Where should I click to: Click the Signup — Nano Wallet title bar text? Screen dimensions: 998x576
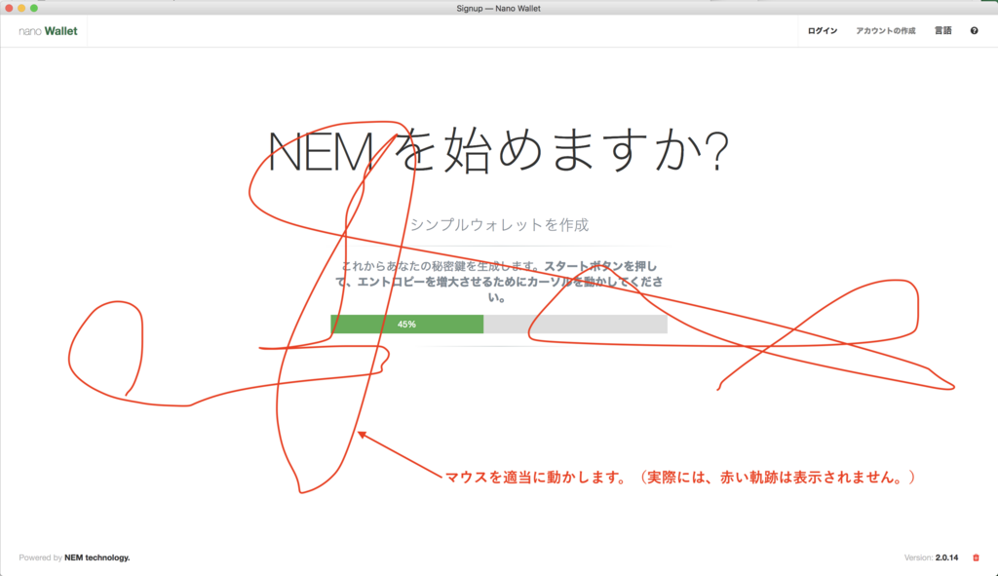498,8
